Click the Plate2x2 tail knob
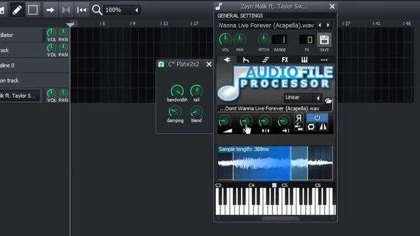The height and width of the screenshot is (236, 420). (x=196, y=90)
